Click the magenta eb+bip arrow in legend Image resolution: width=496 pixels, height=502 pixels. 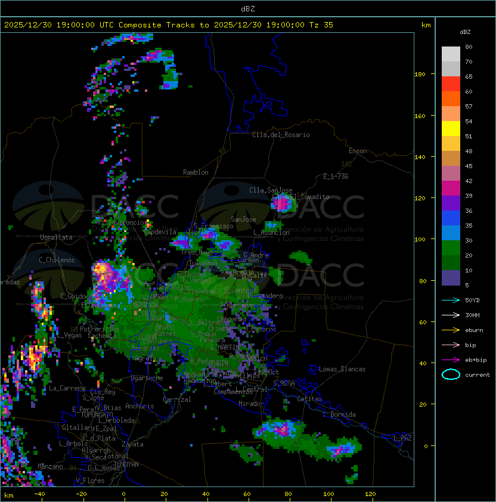point(451,360)
